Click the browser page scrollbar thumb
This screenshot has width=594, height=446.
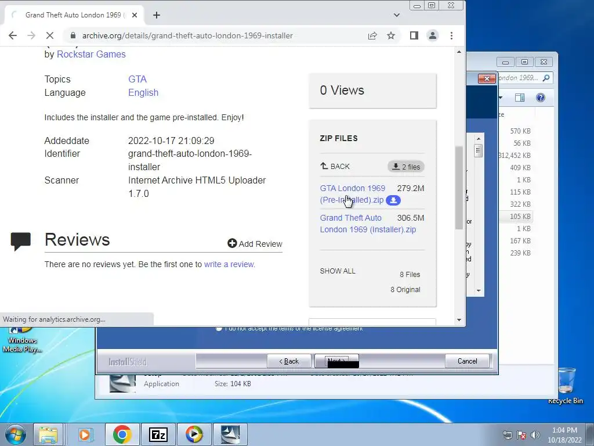coord(459,188)
